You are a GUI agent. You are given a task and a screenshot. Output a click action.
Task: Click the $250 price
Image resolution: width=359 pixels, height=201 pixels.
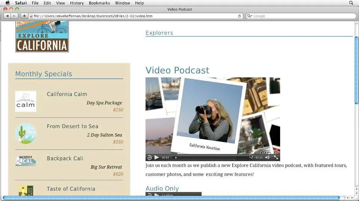coord(118,110)
